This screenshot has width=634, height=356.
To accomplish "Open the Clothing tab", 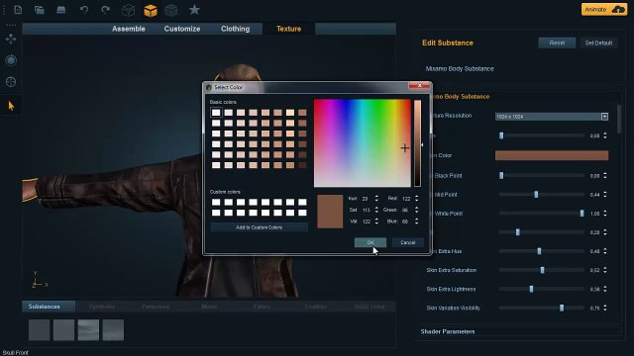I will point(236,29).
